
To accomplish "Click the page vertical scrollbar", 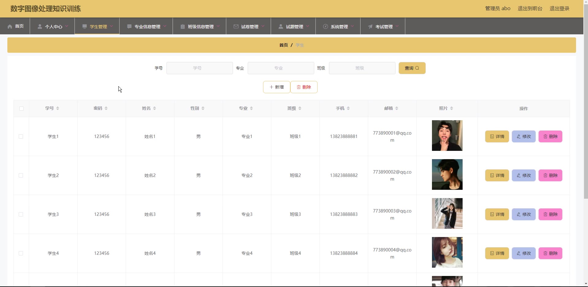I will click(x=586, y=101).
